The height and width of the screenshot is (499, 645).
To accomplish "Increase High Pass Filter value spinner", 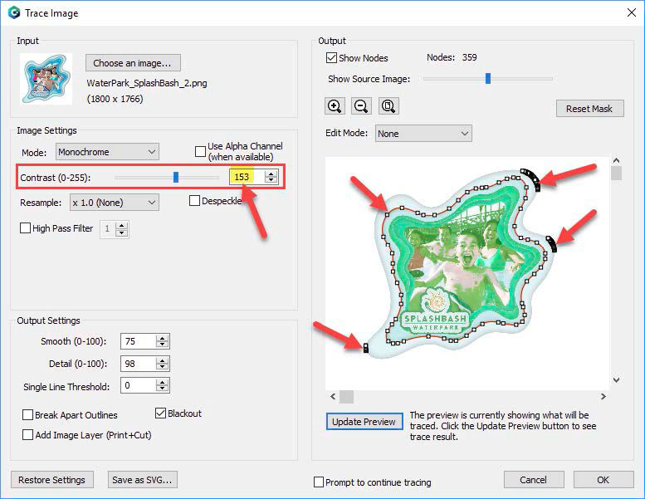I will 122,226.
